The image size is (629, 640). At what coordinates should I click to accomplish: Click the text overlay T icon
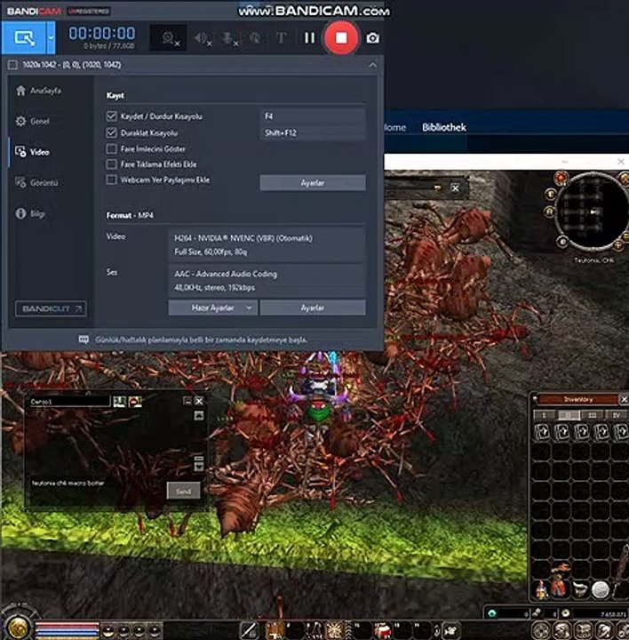coord(281,38)
